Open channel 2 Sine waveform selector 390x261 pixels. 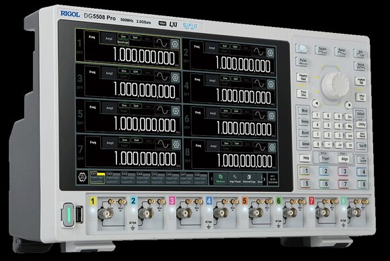point(225,46)
